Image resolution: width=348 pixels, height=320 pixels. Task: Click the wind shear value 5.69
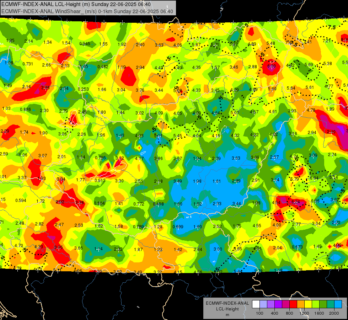pyautogui.click(x=309, y=65)
